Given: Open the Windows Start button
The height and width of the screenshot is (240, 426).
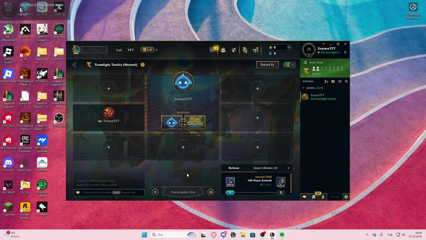Looking at the screenshot, I should (144, 235).
